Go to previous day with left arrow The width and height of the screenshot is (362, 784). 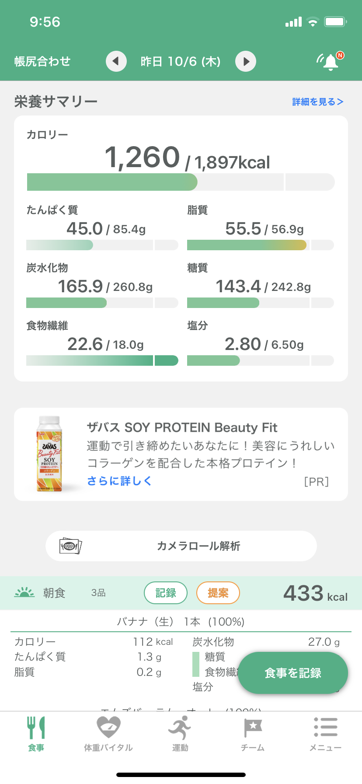(x=116, y=61)
